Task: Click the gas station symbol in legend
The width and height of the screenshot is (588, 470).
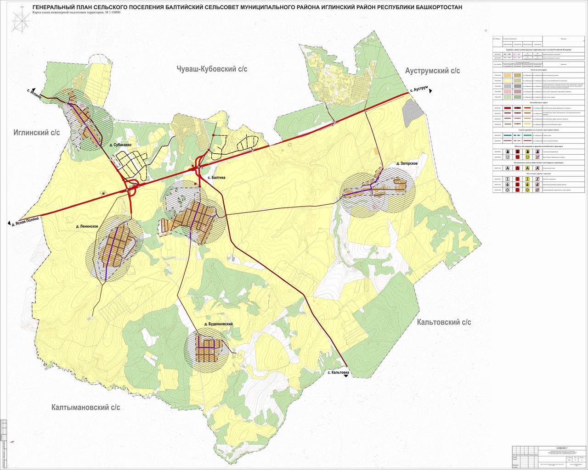Action: point(507,151)
